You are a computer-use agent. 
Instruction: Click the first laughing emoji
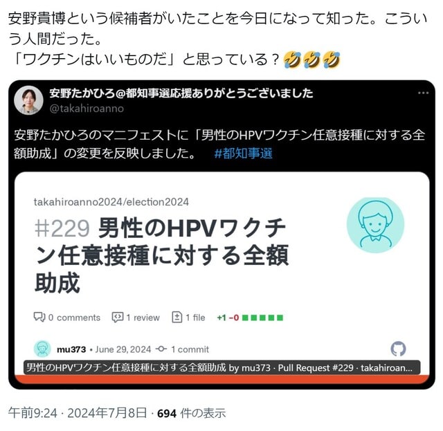coord(292,60)
